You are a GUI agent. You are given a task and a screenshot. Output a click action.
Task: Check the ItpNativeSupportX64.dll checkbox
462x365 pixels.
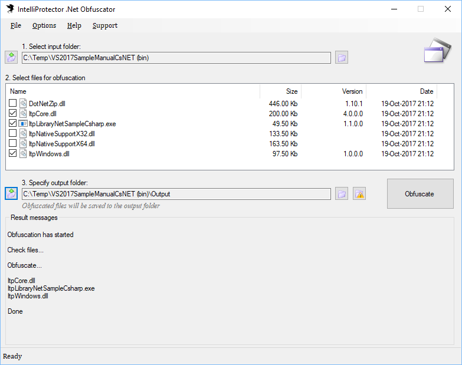(x=12, y=143)
